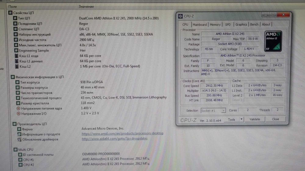Click the icon next to Тип корпуса
Image resolution: width=305 pixels, height=171 pixels.
point(17,82)
